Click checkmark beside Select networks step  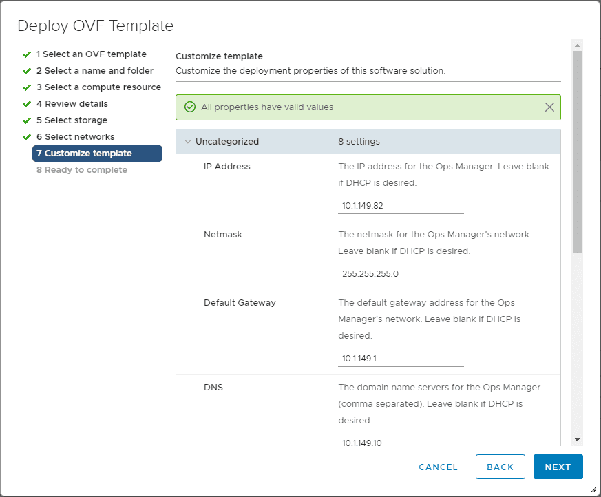tap(27, 137)
